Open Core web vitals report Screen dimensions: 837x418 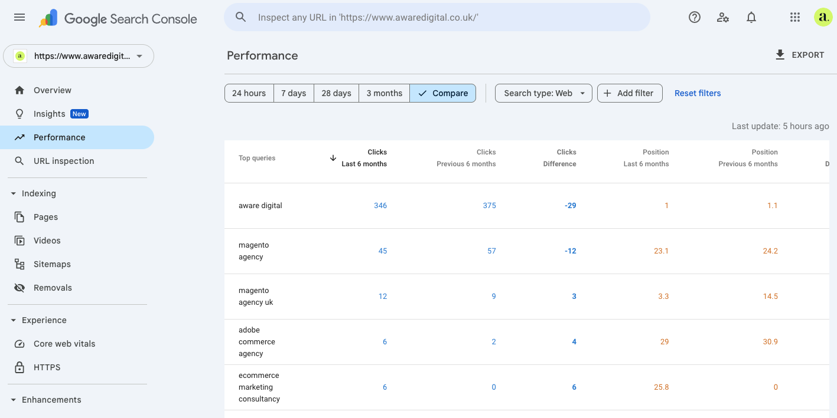click(x=77, y=344)
